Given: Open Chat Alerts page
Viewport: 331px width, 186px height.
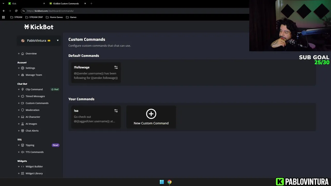Looking at the screenshot, I should (x=32, y=131).
